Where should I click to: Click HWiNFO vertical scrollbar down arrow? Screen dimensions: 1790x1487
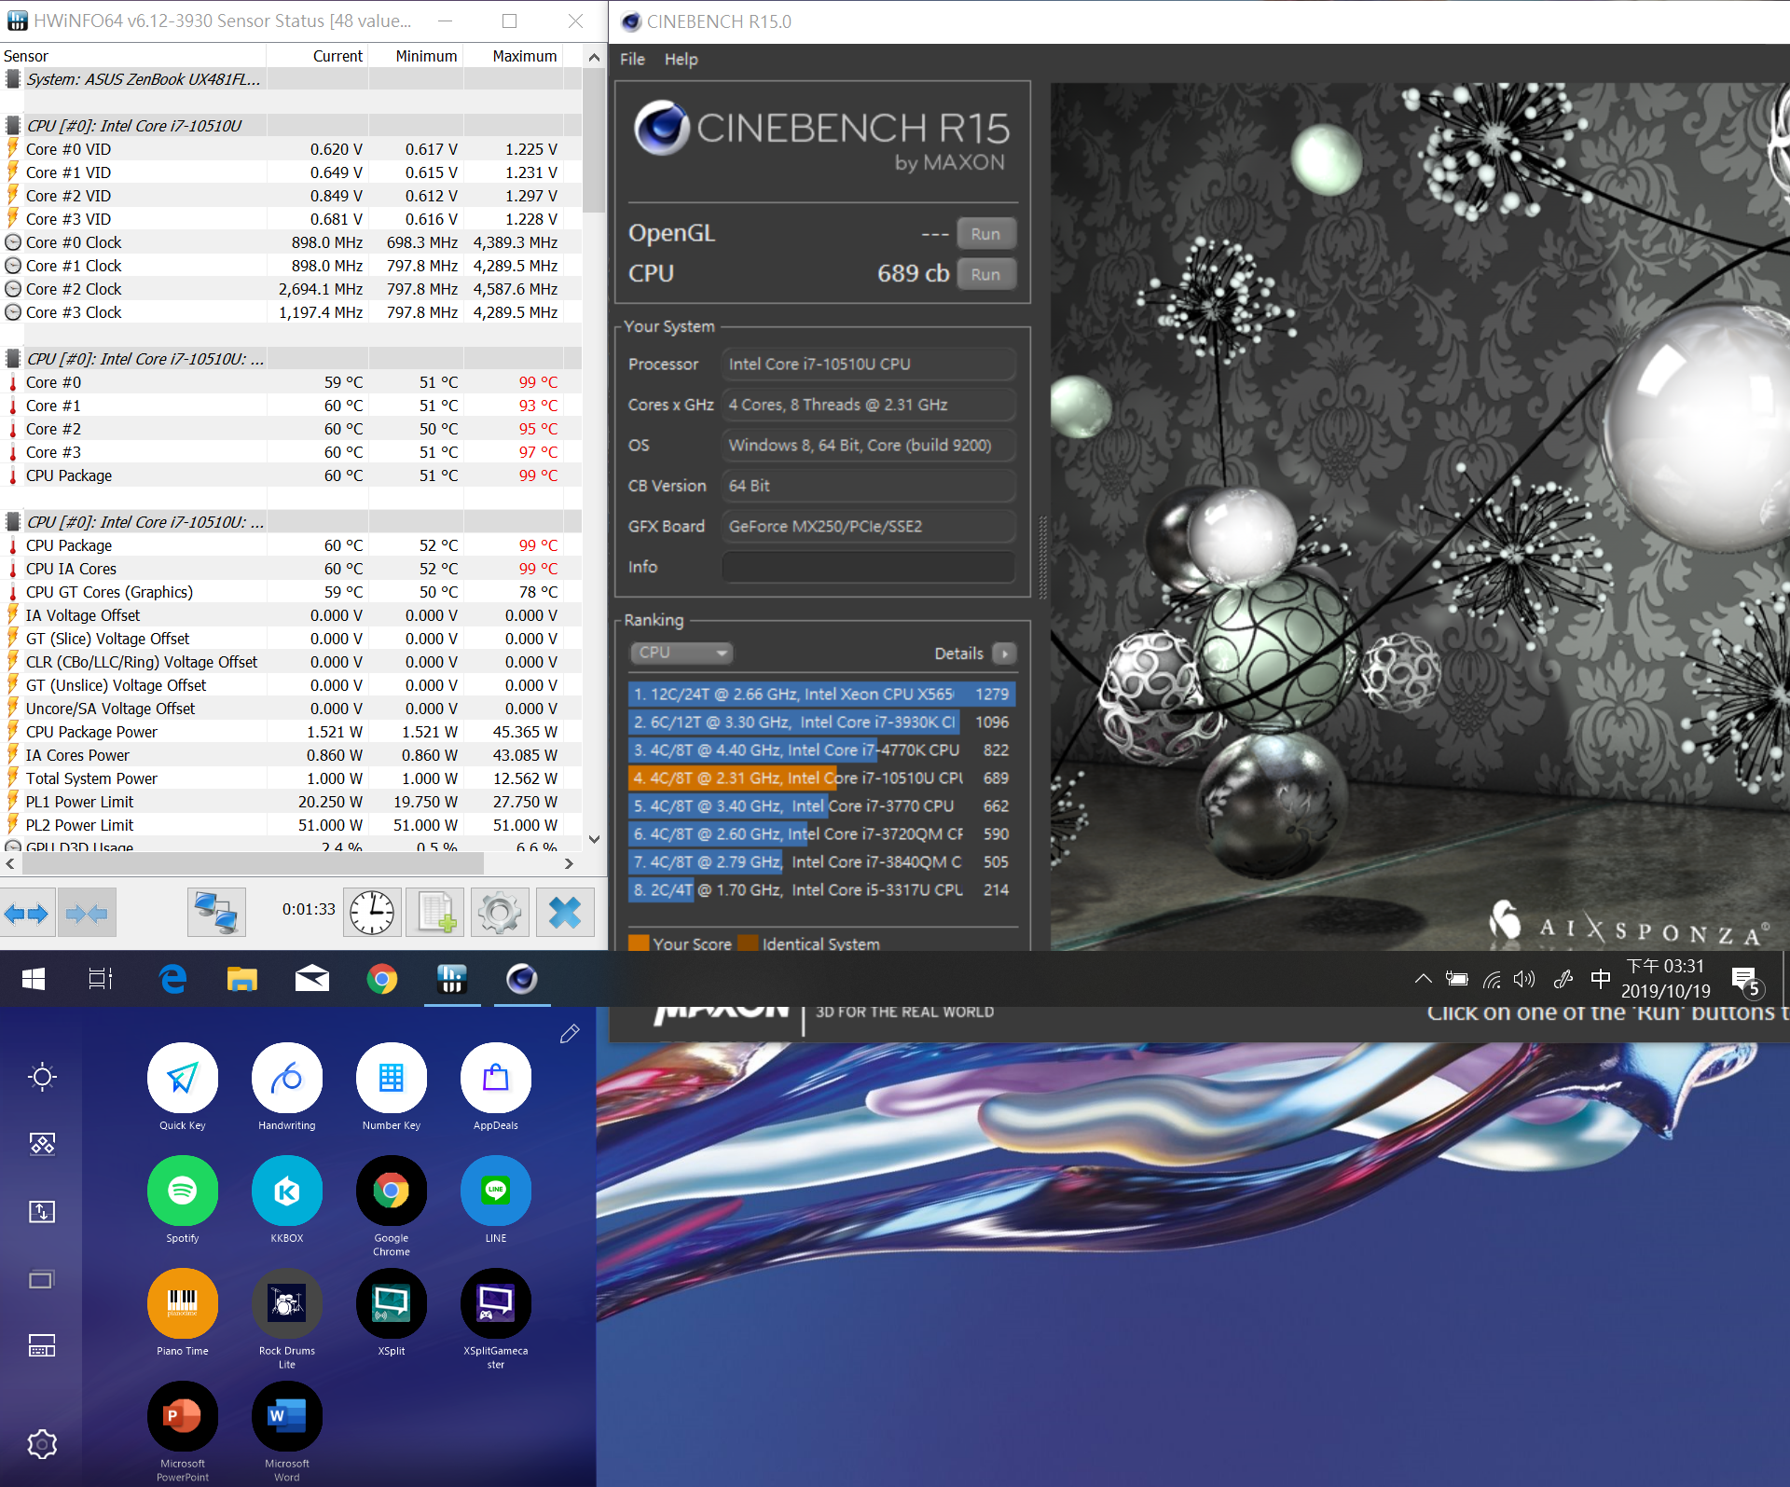[x=594, y=839]
